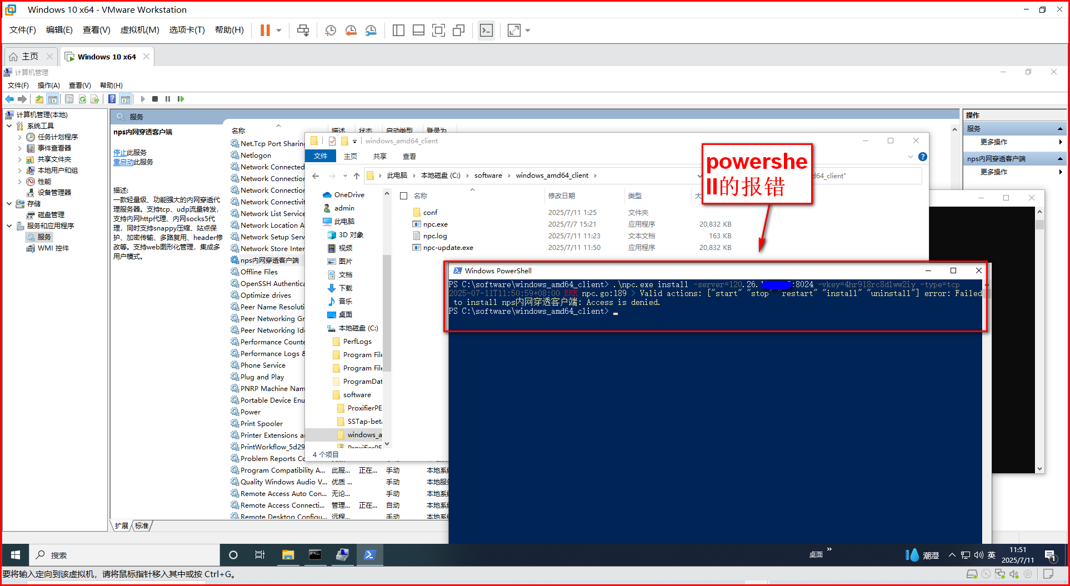The height and width of the screenshot is (586, 1070).
Task: Open Task View from the taskbar
Action: click(259, 555)
